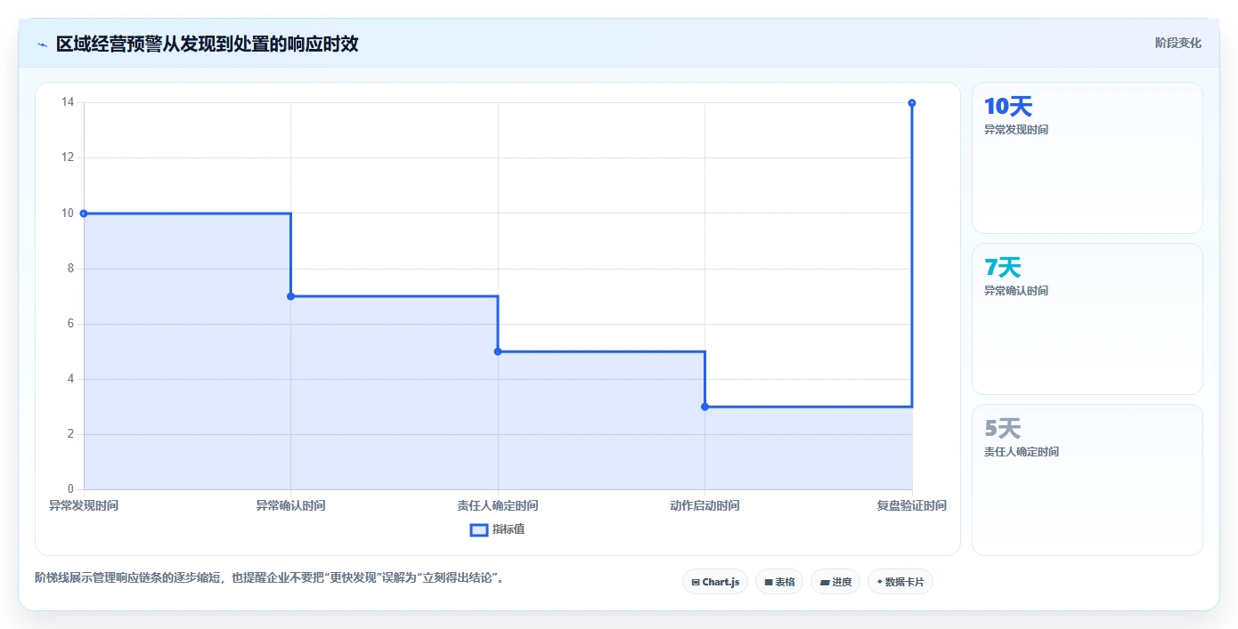The image size is (1238, 629).
Task: Click the x-axis label 动作启动时间
Action: [705, 505]
